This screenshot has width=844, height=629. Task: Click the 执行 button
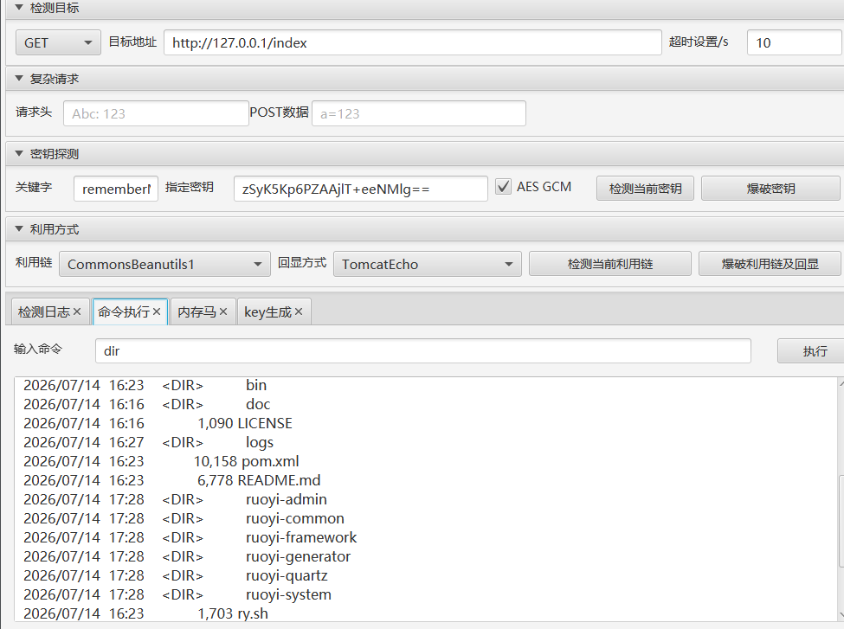click(x=810, y=350)
